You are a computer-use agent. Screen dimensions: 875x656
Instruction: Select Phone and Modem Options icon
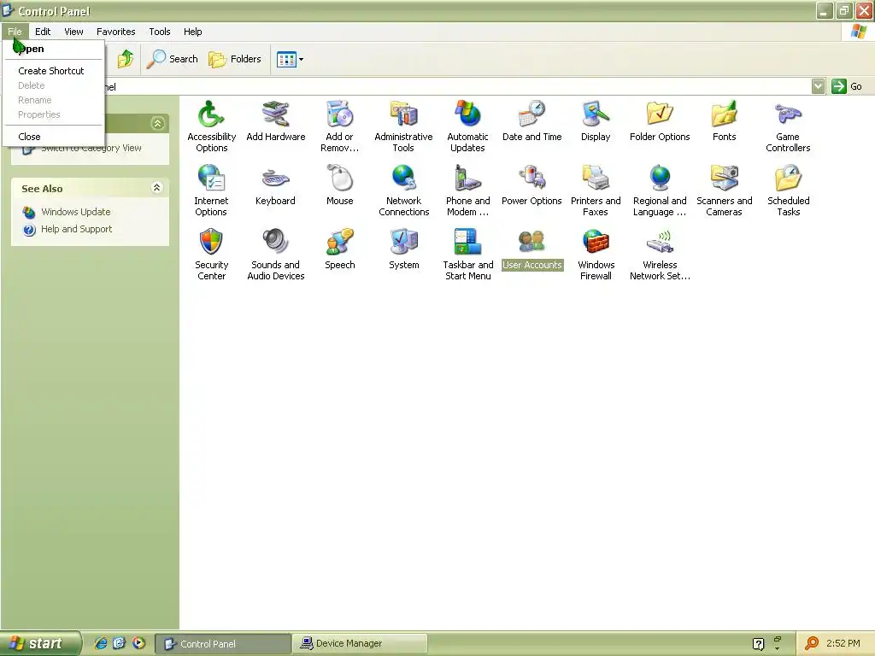tap(467, 179)
